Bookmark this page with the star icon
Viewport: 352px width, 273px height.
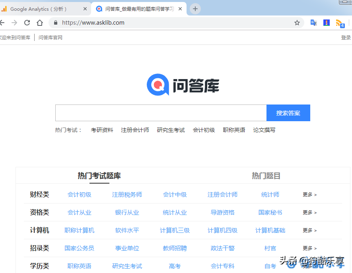297,23
